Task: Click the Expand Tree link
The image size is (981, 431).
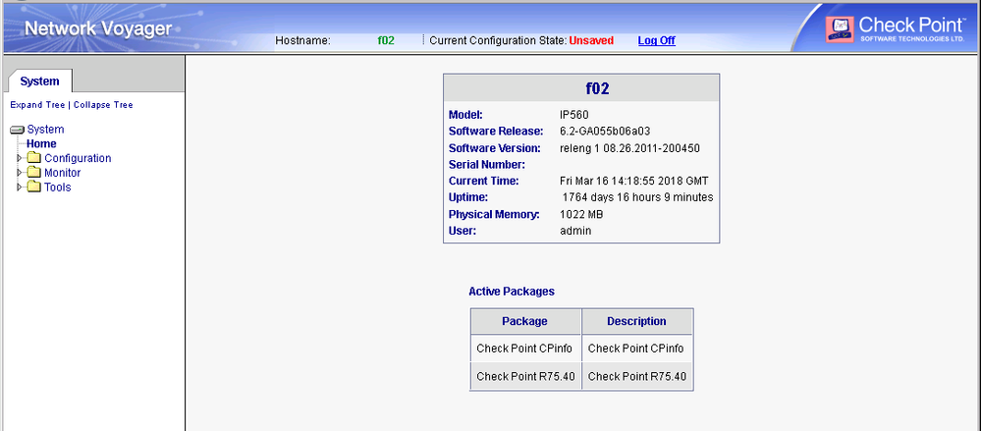Action: [37, 105]
